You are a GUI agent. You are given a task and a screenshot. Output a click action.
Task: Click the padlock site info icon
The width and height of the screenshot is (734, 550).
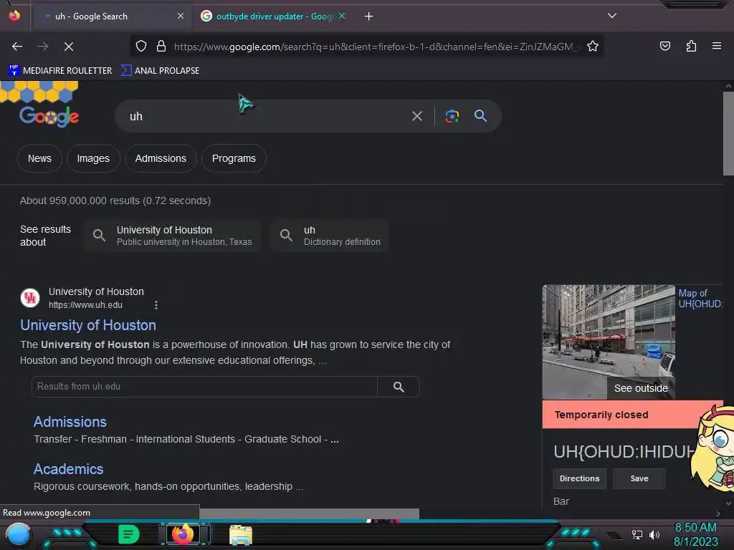pos(161,47)
